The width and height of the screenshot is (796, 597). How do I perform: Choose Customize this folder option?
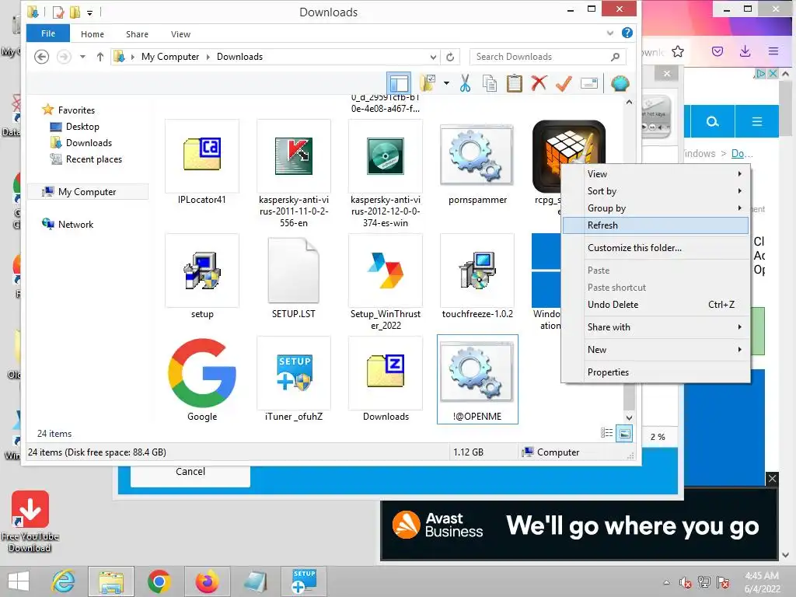click(x=655, y=248)
